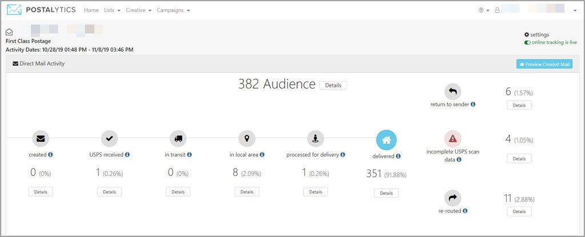Viewport: 585px width, 237px height.
Task: Toggle the online tracking is live switch
Action: point(527,43)
